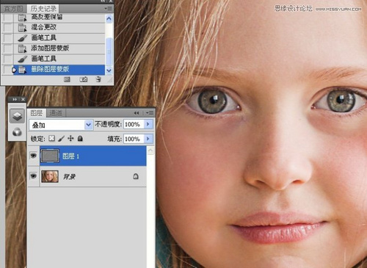Click the 填充 fill value field
367x268 pixels.
tap(134, 139)
